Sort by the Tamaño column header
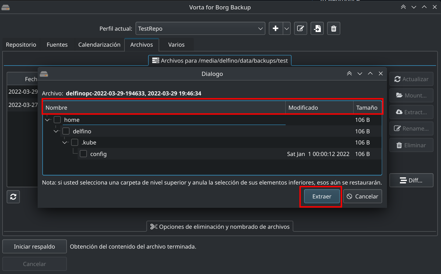The width and height of the screenshot is (441, 274). 367,108
